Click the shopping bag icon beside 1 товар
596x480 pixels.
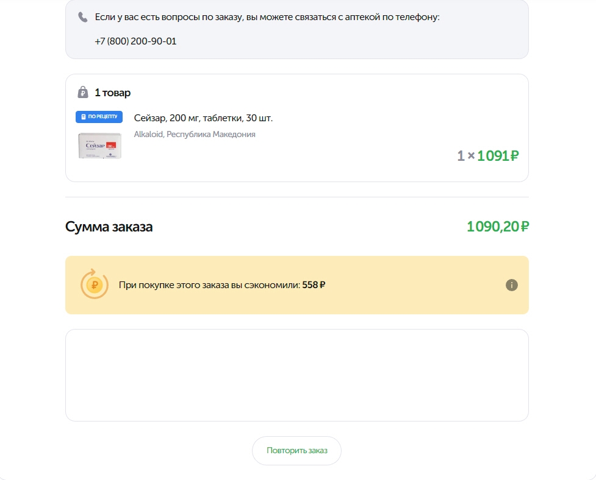tap(83, 92)
